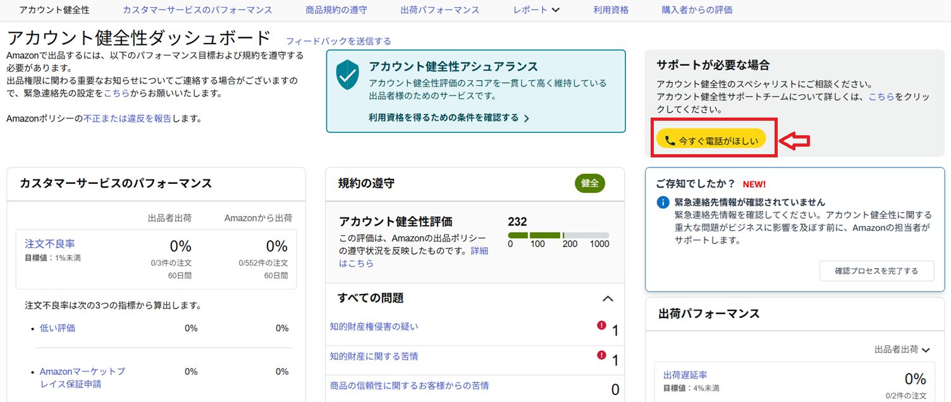
Task: Click the account health rating progress bar
Action: [558, 235]
